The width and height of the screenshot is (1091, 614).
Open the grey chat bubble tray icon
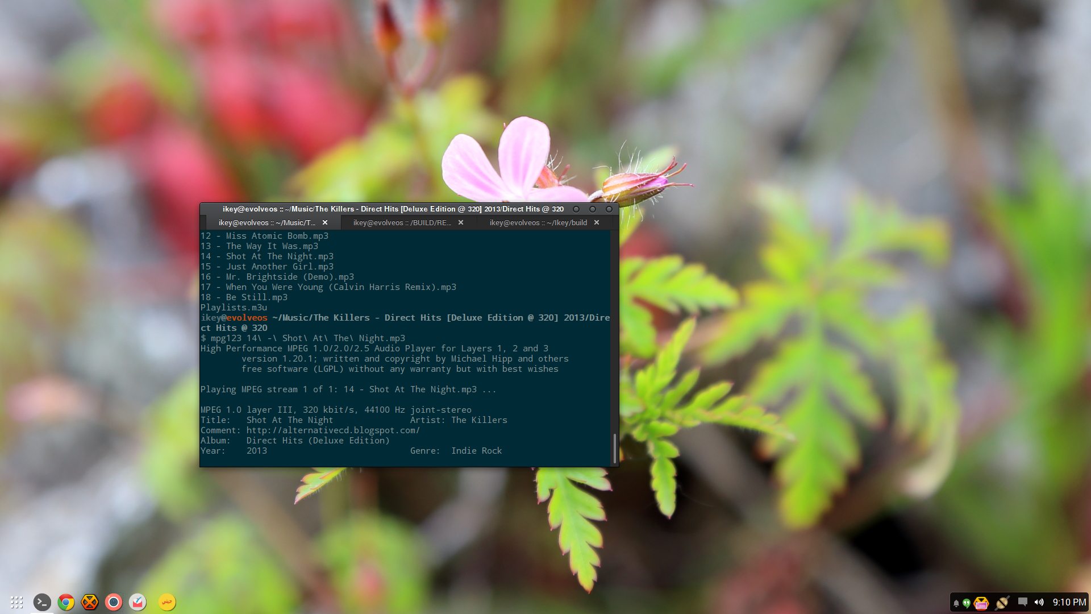1023,602
